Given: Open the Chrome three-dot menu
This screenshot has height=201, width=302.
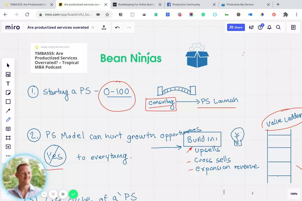Looking at the screenshot, I should 296,15.
